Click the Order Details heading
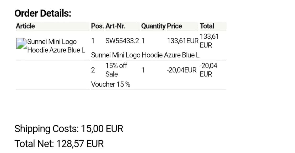This screenshot has width=295, height=153. 43,13
